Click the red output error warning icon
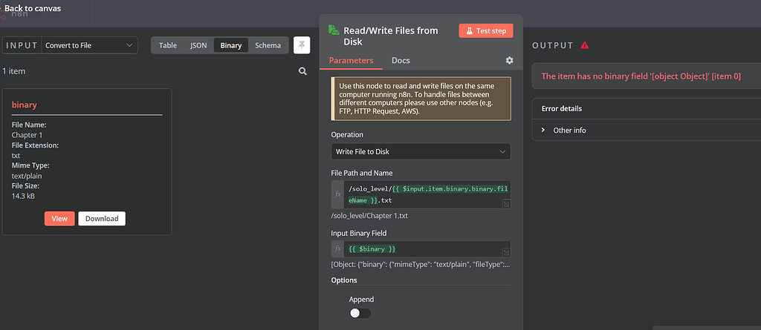 coord(585,45)
